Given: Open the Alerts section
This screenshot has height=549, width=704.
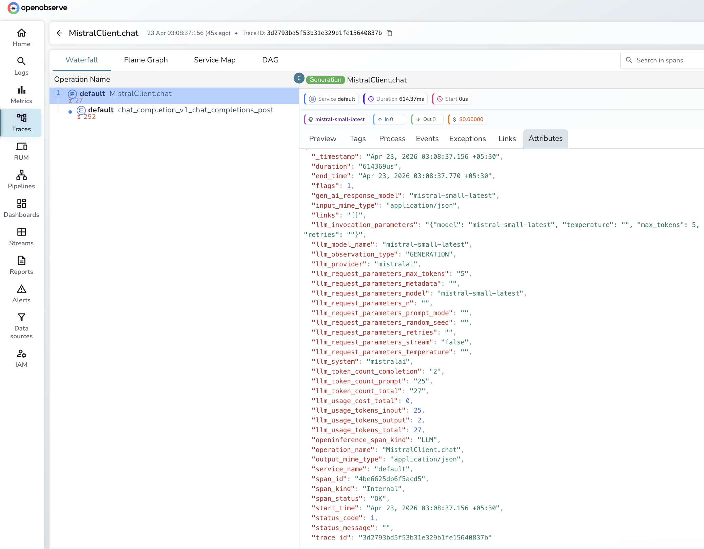Looking at the screenshot, I should 21,293.
